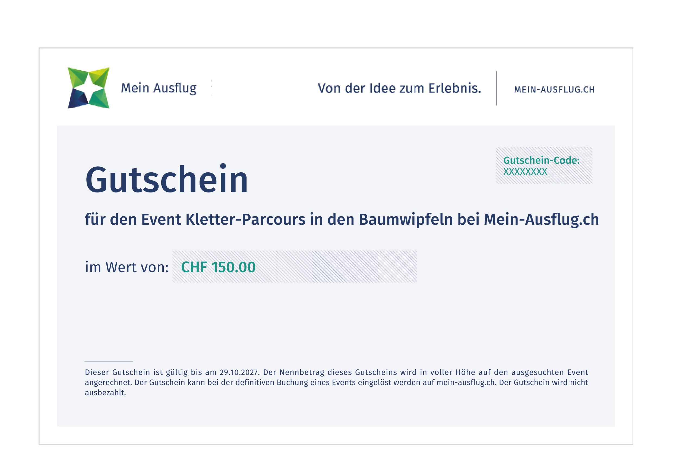Click the Mein Ausflug star logo
673x474 pixels.
click(x=89, y=88)
